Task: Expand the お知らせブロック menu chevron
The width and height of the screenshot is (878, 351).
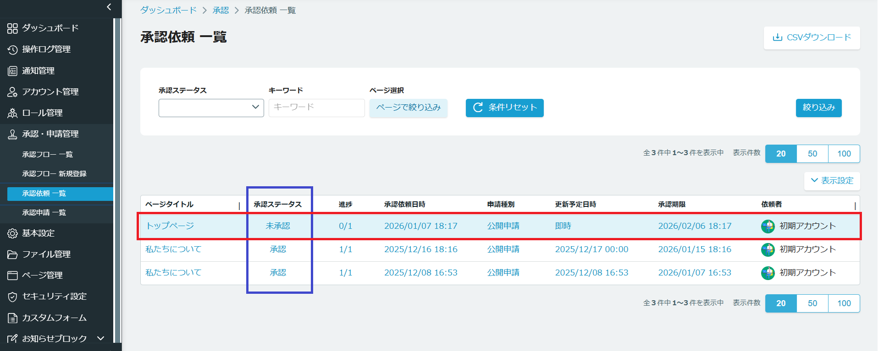Action: pyautogui.click(x=101, y=338)
